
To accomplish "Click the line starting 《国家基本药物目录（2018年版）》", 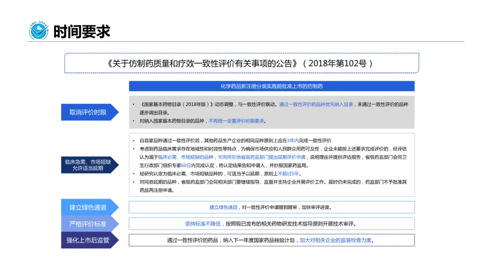I will (x=274, y=104).
